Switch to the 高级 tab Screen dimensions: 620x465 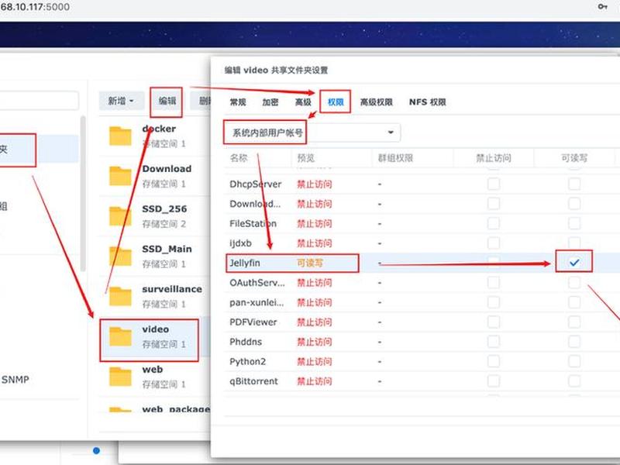pos(303,102)
